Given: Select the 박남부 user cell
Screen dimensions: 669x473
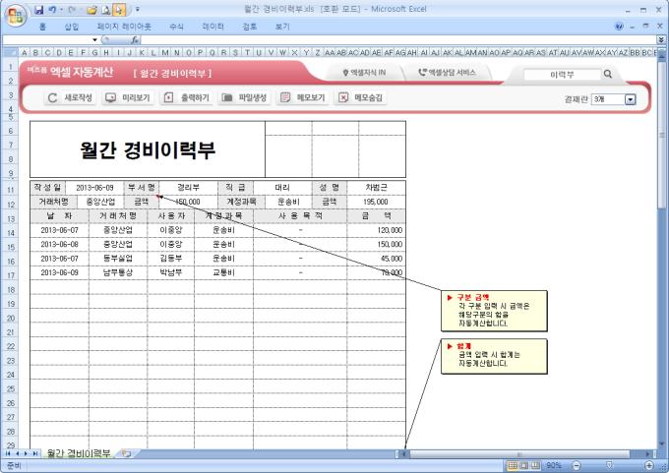Looking at the screenshot, I should pos(170,272).
